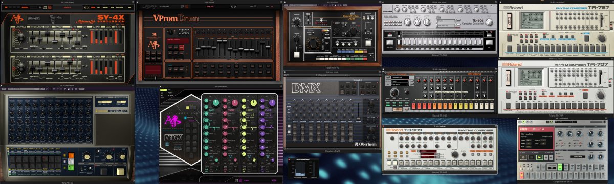Click the round knob in VPromDrum's left section
The width and height of the screenshot is (614, 184).
(x=170, y=31)
